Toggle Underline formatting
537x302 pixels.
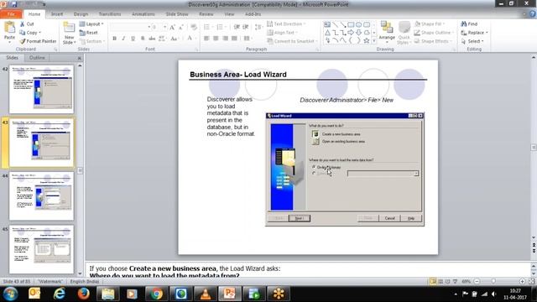tap(133, 39)
